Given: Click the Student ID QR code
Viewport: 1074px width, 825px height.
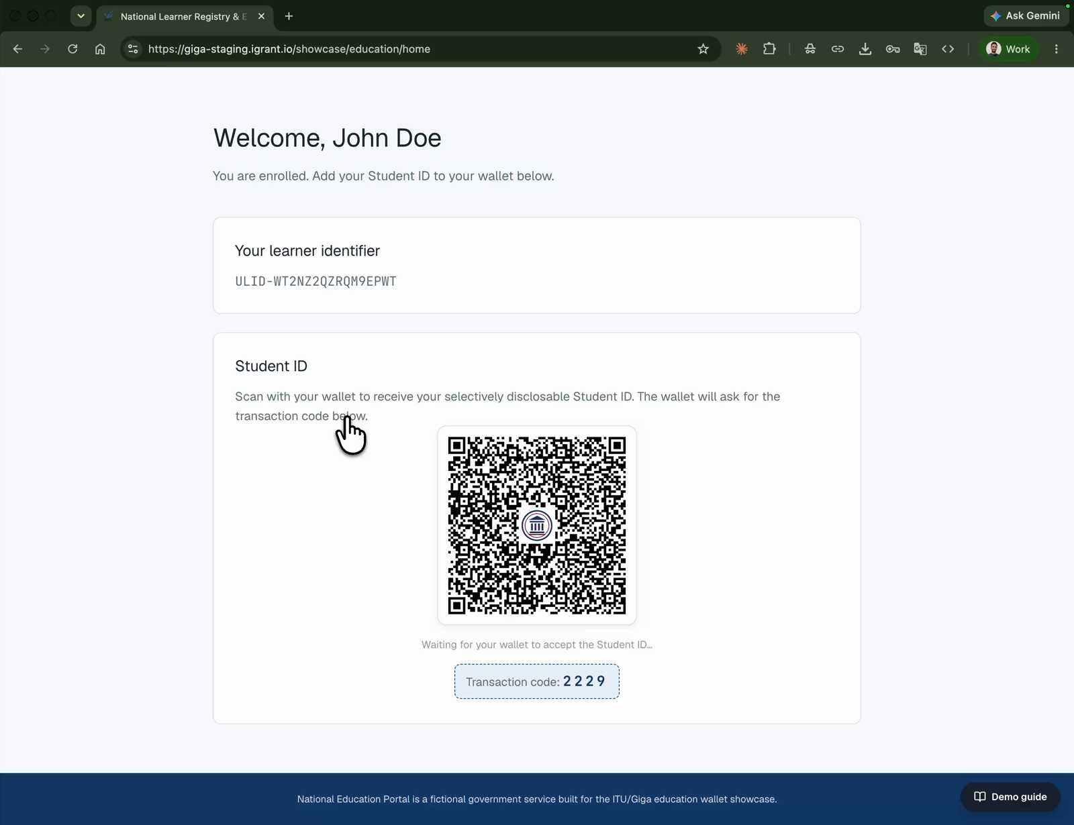Looking at the screenshot, I should click(x=537, y=525).
